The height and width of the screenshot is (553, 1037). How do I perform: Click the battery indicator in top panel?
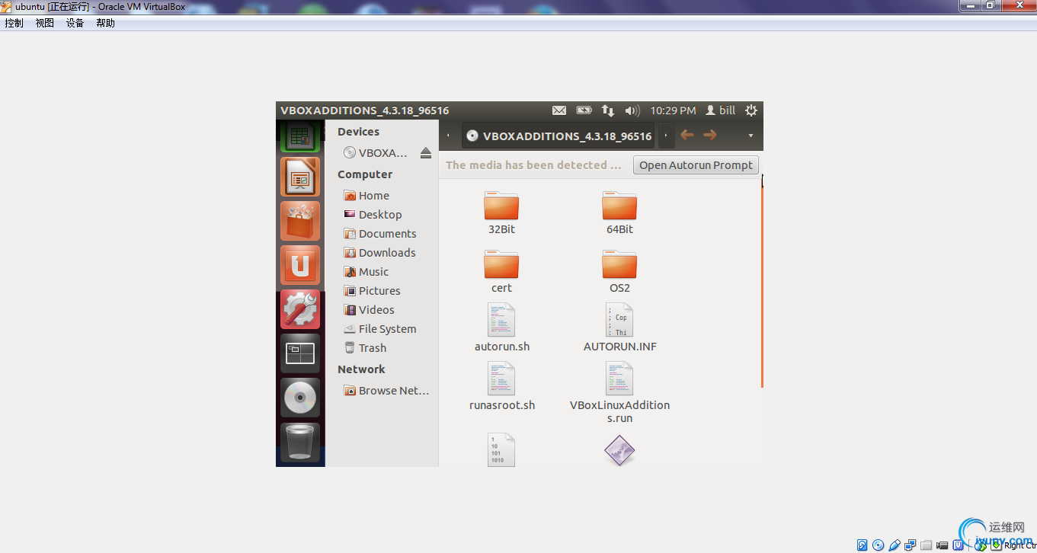click(x=584, y=110)
